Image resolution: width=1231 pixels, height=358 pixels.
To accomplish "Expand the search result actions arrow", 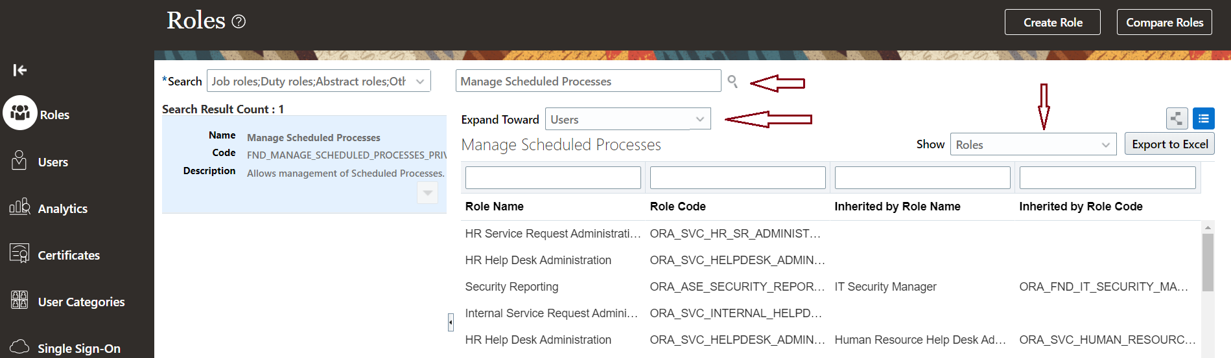I will [x=427, y=192].
